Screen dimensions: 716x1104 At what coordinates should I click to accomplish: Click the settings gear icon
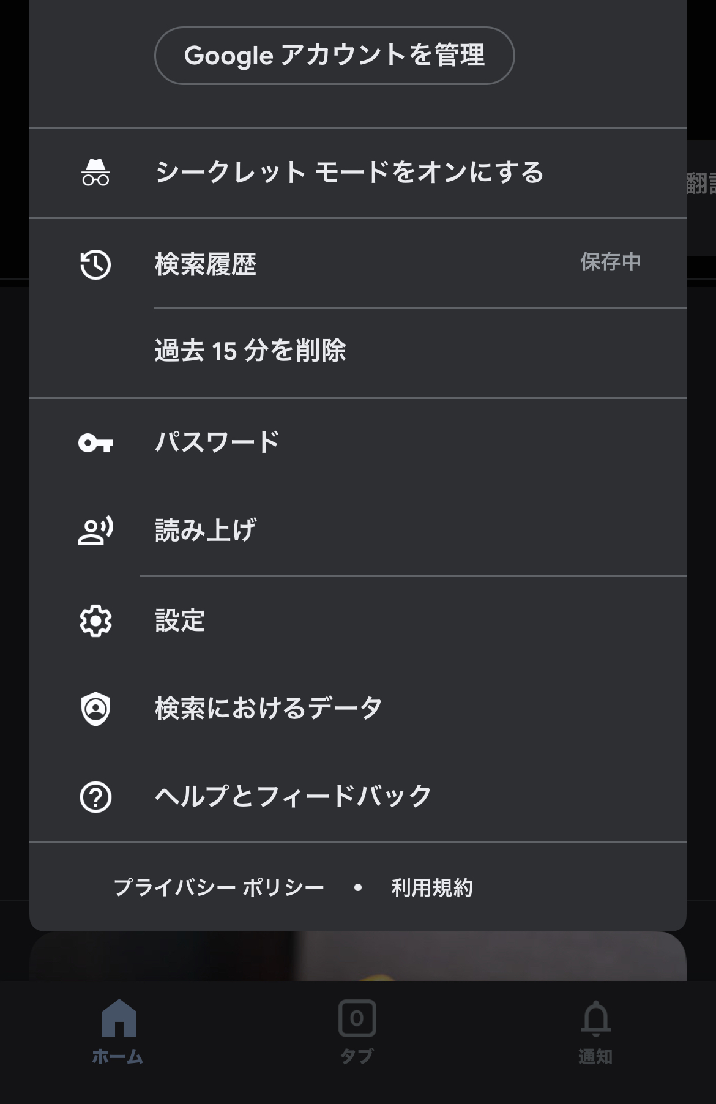tap(95, 621)
